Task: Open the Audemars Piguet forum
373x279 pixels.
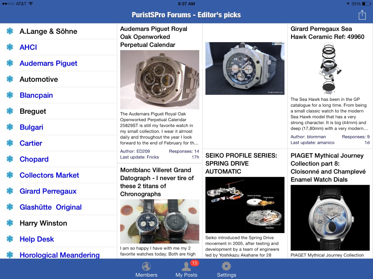Action: click(48, 63)
